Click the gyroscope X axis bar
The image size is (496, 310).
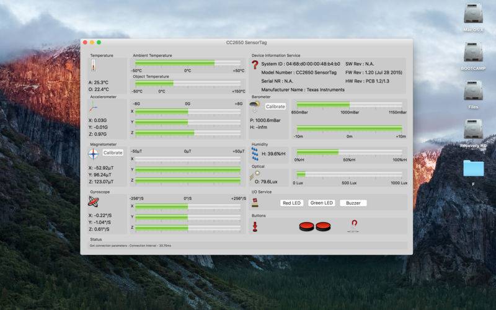[x=188, y=206]
